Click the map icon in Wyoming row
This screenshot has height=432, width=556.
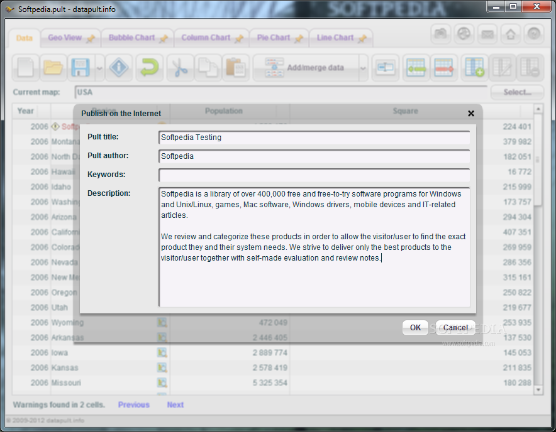point(162,323)
